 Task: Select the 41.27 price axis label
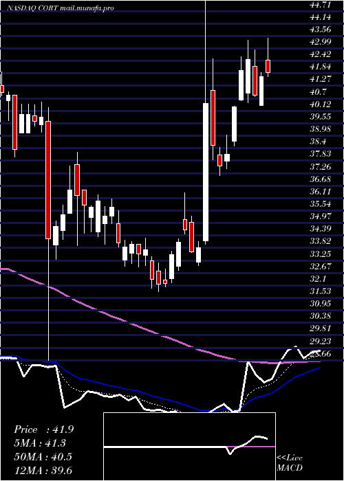pos(321,80)
